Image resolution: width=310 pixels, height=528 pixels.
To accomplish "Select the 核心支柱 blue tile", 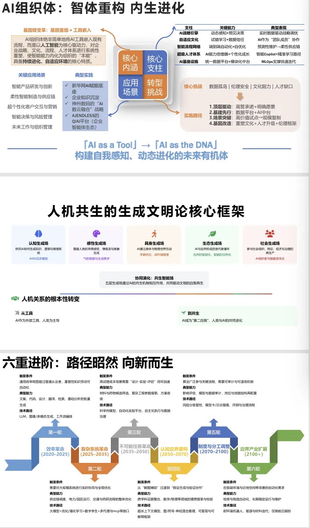I will [155, 63].
